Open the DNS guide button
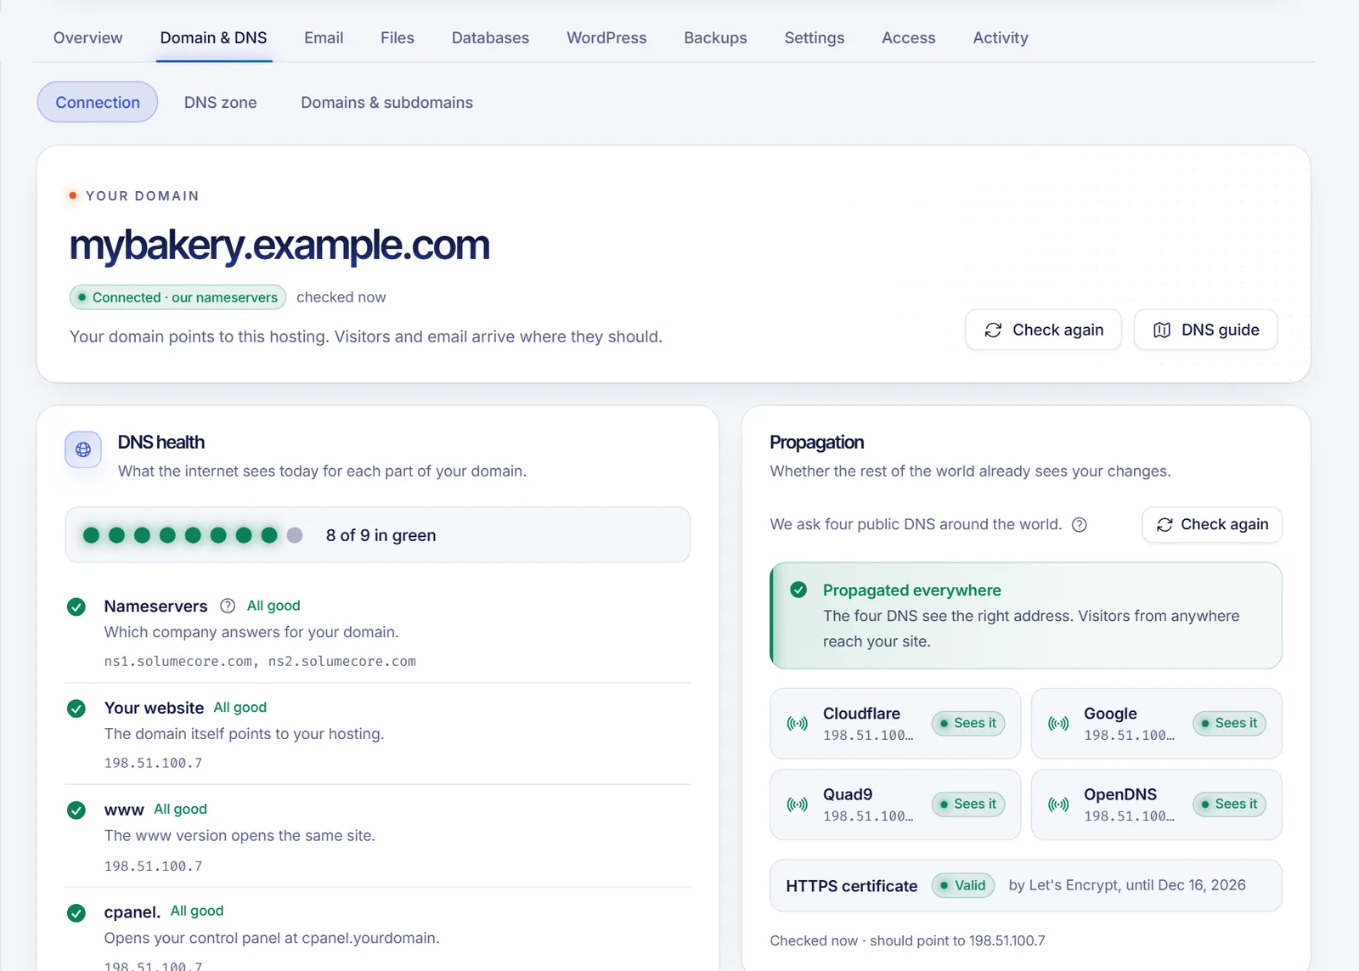Viewport: 1359px width, 971px height. click(1205, 330)
